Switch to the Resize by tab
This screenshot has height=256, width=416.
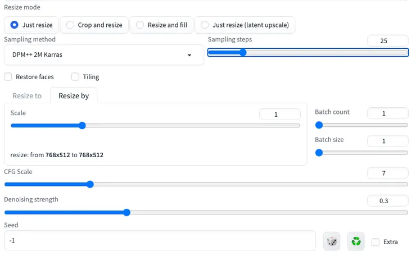click(x=74, y=95)
